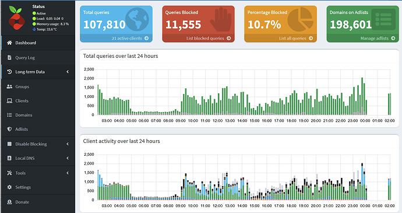The width and height of the screenshot is (402, 213).
Task: Expand the Long-term Data submenu chevron
Action: coord(68,72)
